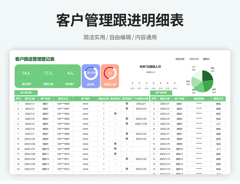Screen dimensions: 240x184
Task: Uncheck 是否跟进 checkbox for 136****0013 row
Action: tap(127, 169)
